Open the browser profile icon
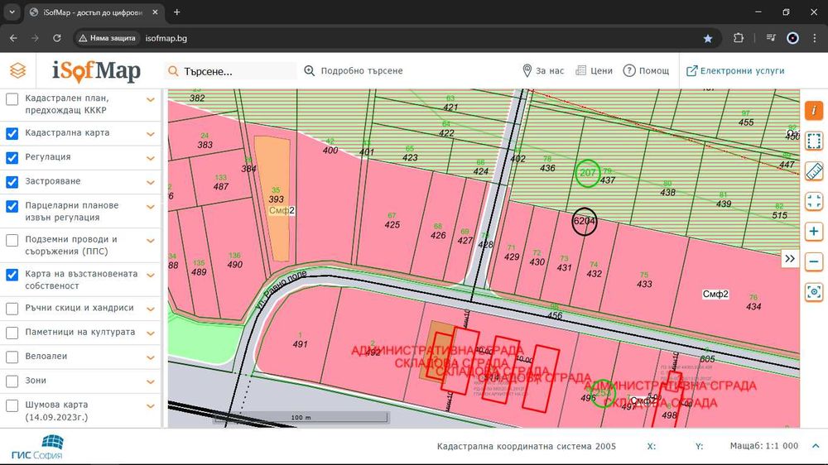828x465 pixels. click(x=792, y=38)
